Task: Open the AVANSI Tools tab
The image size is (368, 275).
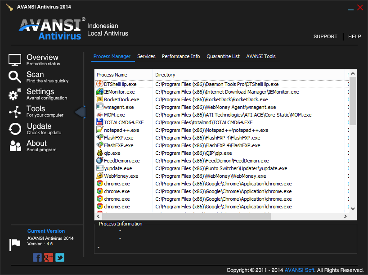Action: click(261, 56)
